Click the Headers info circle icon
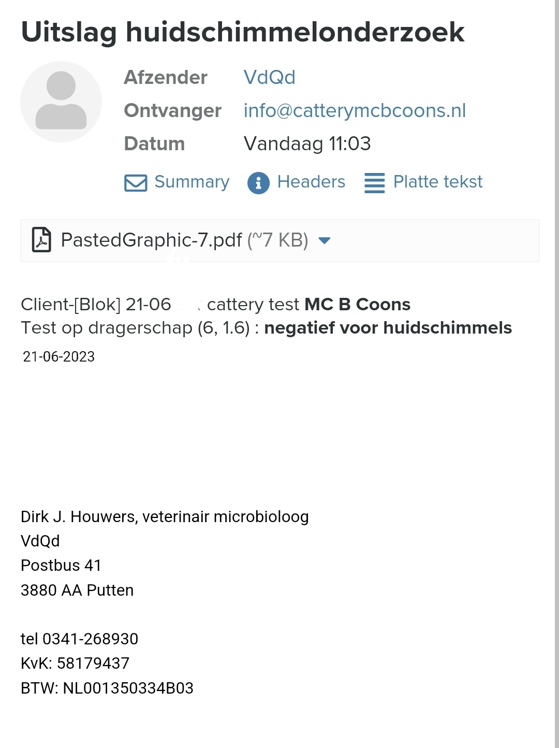The height and width of the screenshot is (748, 559). pyautogui.click(x=258, y=183)
